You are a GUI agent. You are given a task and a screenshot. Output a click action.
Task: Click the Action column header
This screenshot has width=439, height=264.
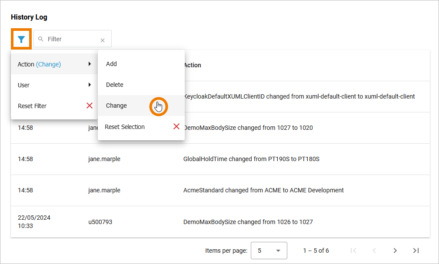pyautogui.click(x=192, y=65)
